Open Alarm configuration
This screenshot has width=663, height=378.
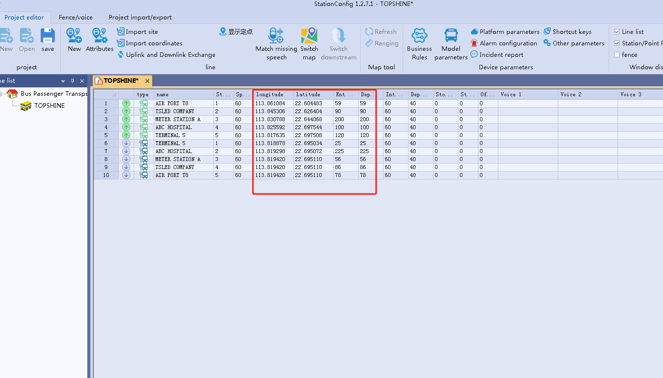tap(504, 43)
